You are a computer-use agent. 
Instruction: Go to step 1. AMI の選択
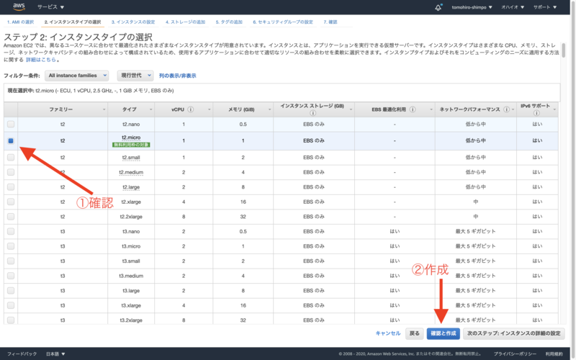click(21, 22)
